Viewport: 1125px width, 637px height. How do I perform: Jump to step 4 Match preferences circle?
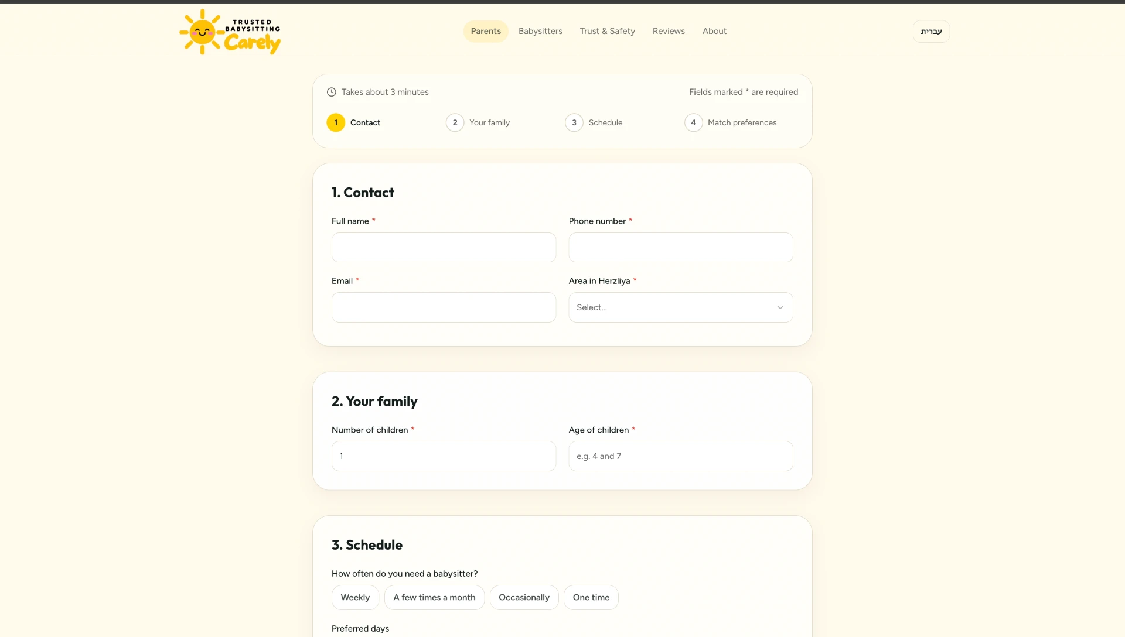click(693, 122)
